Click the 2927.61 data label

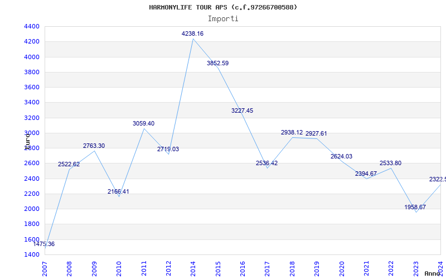[316, 133]
